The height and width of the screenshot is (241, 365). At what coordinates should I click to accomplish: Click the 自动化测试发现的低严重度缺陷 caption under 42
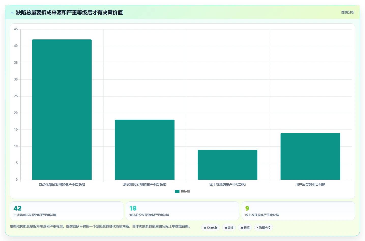[x=35, y=215]
